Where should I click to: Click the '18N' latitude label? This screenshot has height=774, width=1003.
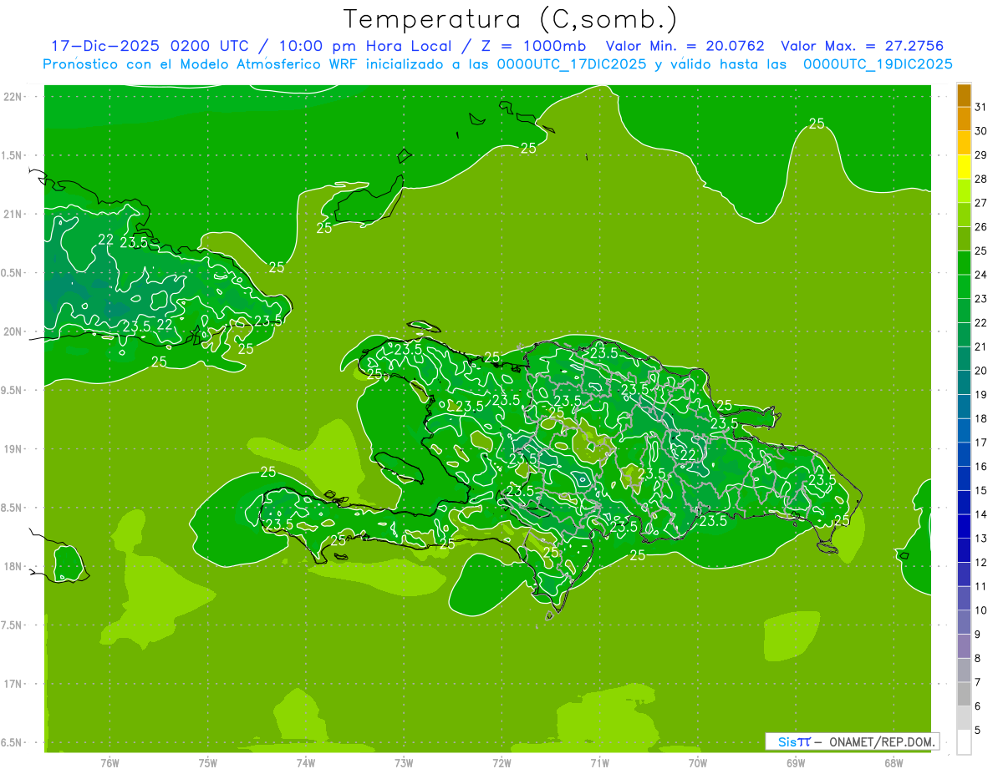point(13,567)
